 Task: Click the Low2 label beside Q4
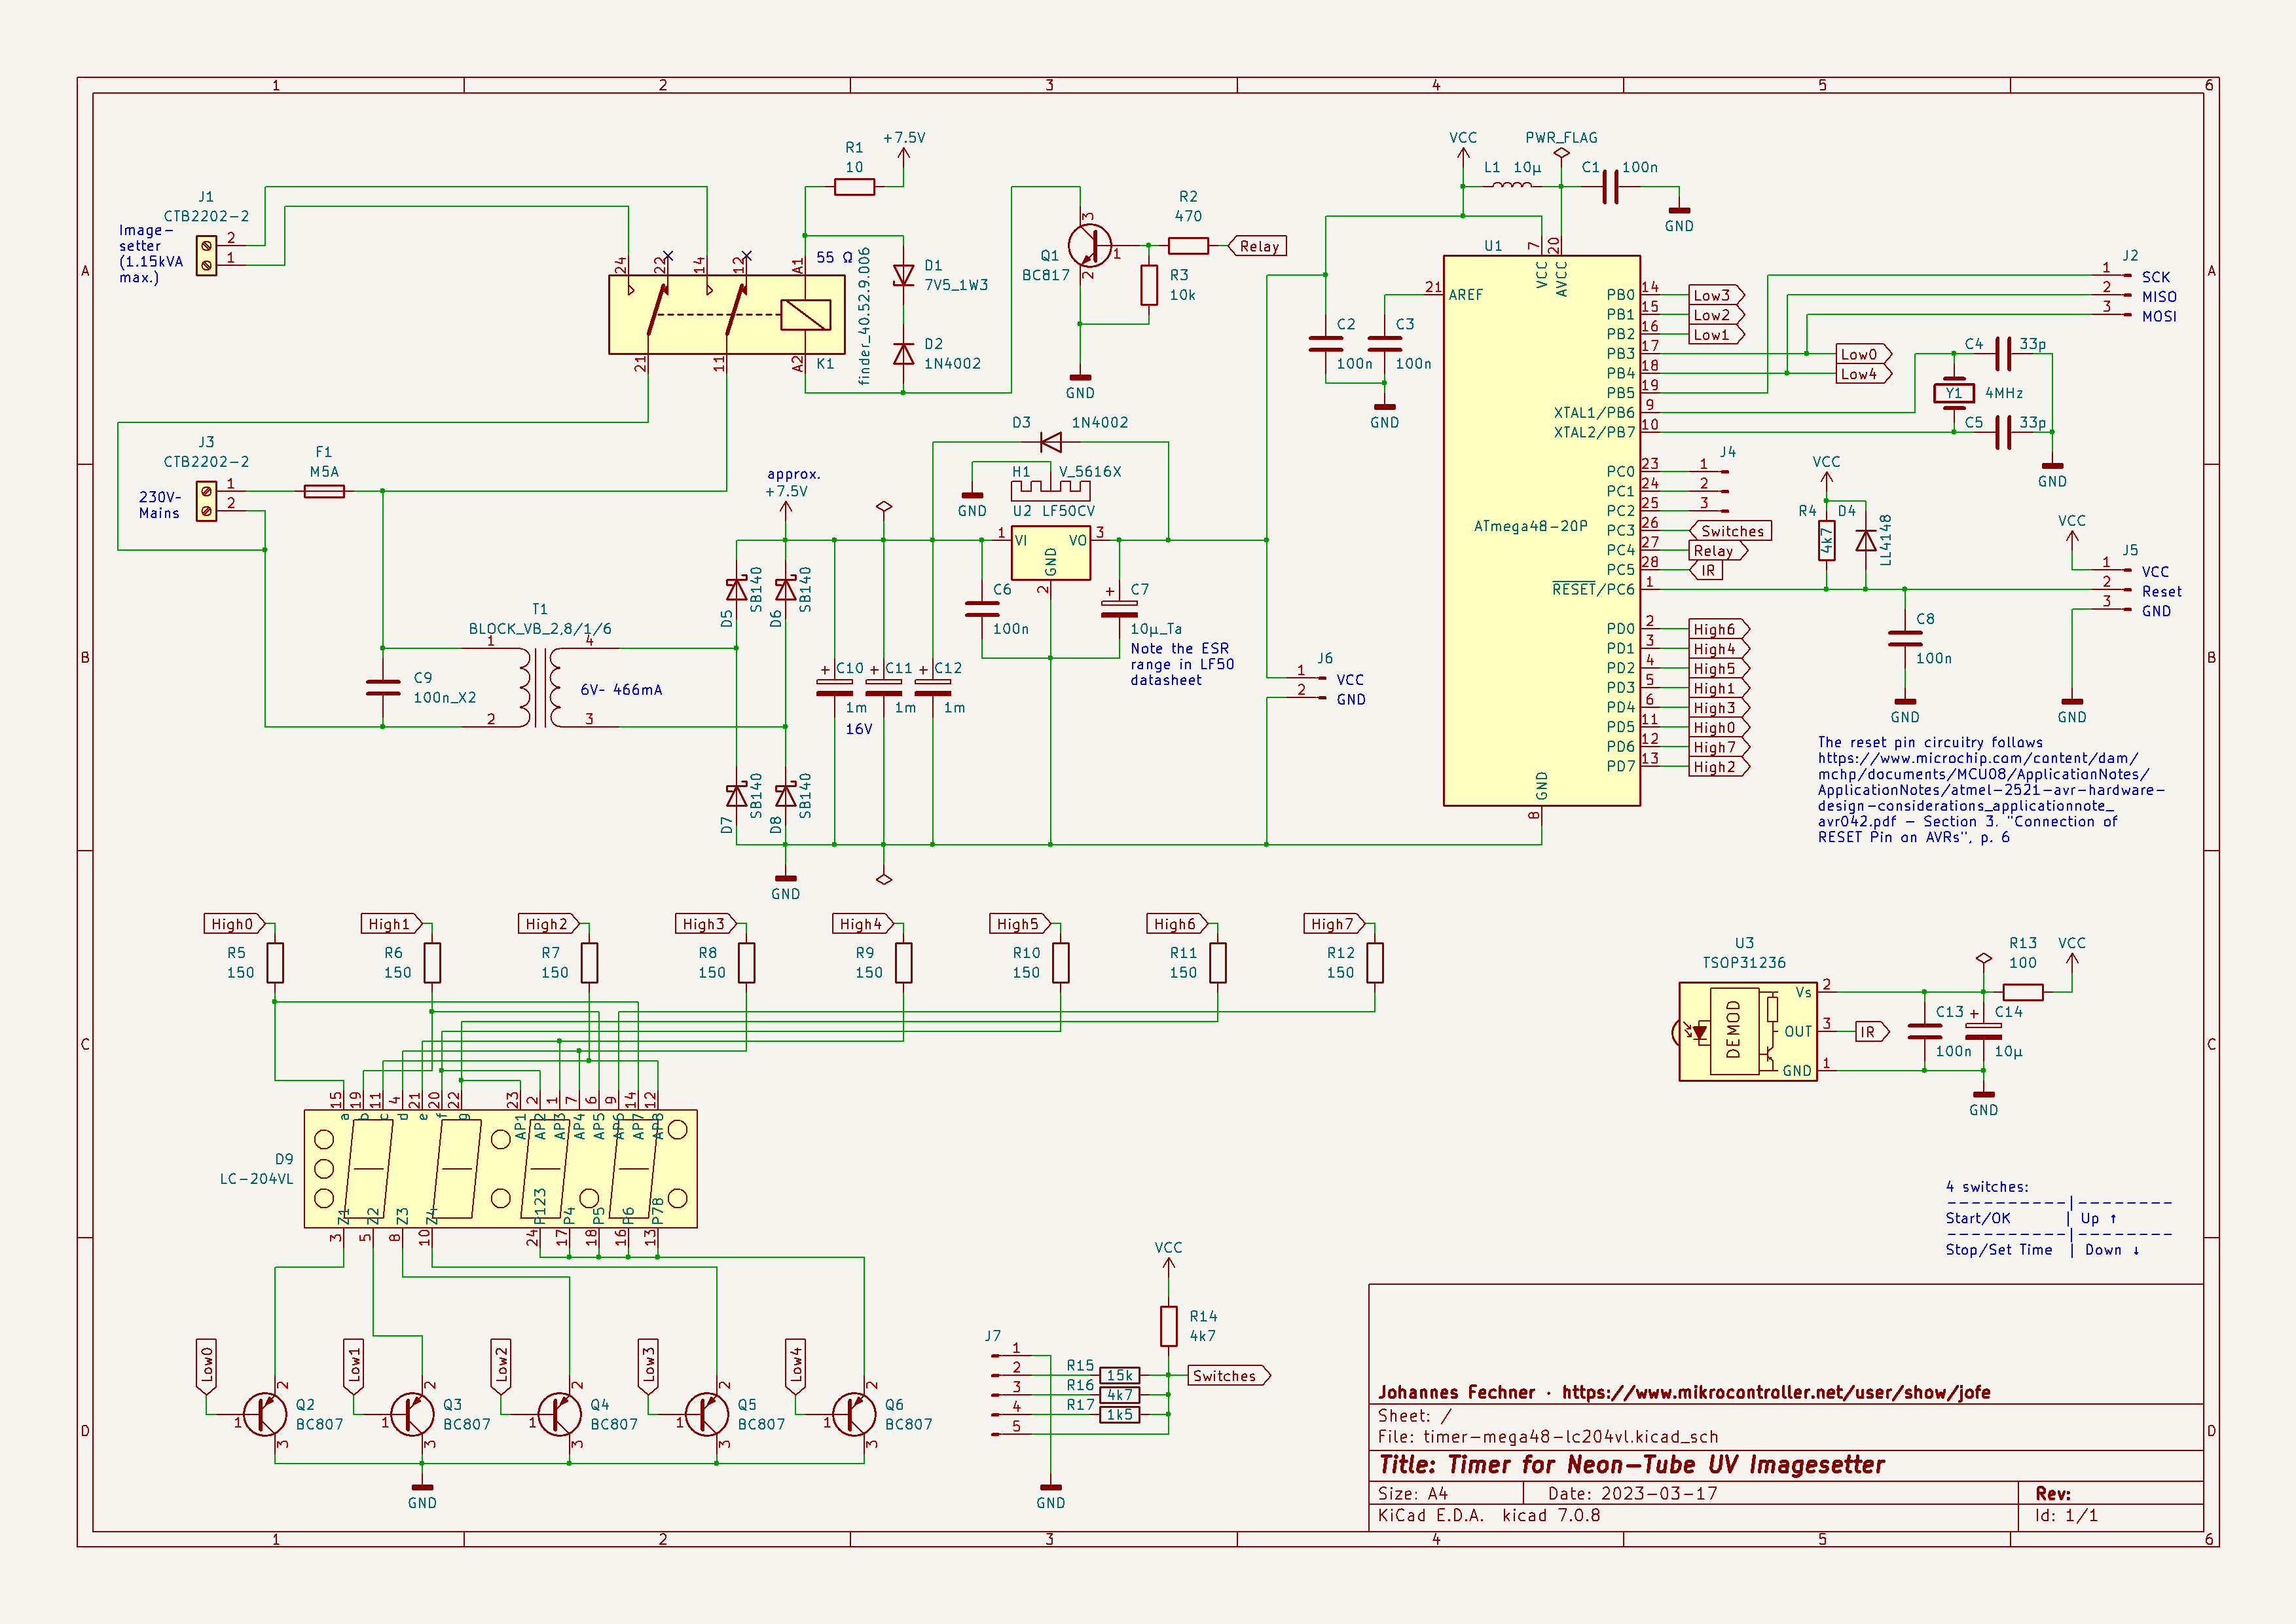[501, 1366]
